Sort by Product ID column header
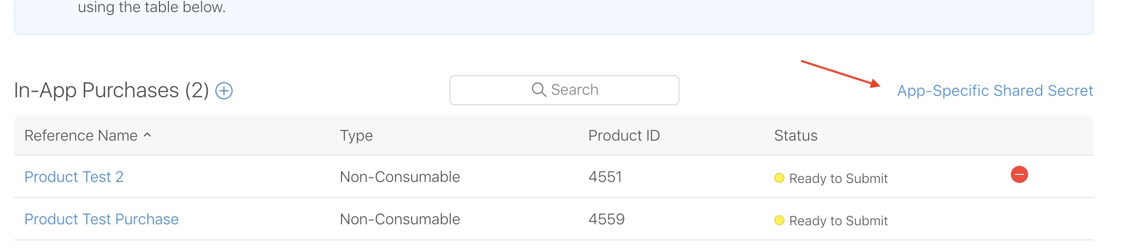Image resolution: width=1133 pixels, height=251 pixels. pos(624,136)
